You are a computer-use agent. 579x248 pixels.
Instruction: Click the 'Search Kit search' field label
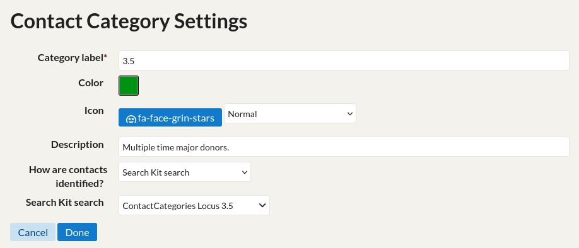click(x=64, y=203)
